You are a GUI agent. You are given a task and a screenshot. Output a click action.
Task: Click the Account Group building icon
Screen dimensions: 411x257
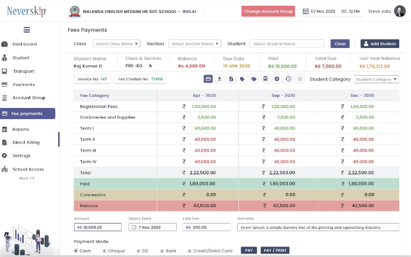point(5,98)
